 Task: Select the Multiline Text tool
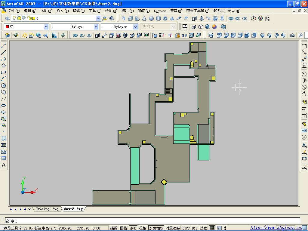click(4, 165)
